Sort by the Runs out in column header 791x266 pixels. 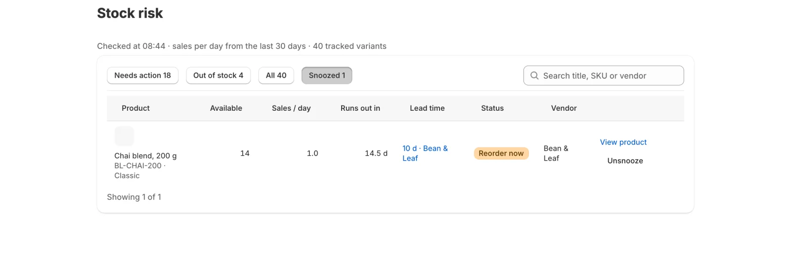click(x=360, y=108)
